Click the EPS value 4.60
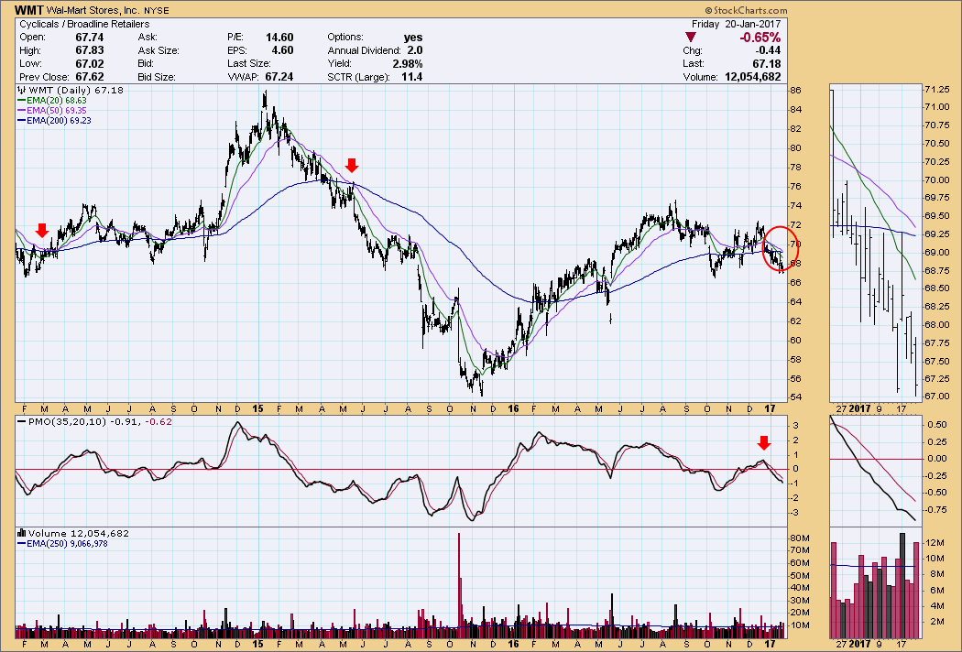This screenshot has width=962, height=652. [x=283, y=50]
